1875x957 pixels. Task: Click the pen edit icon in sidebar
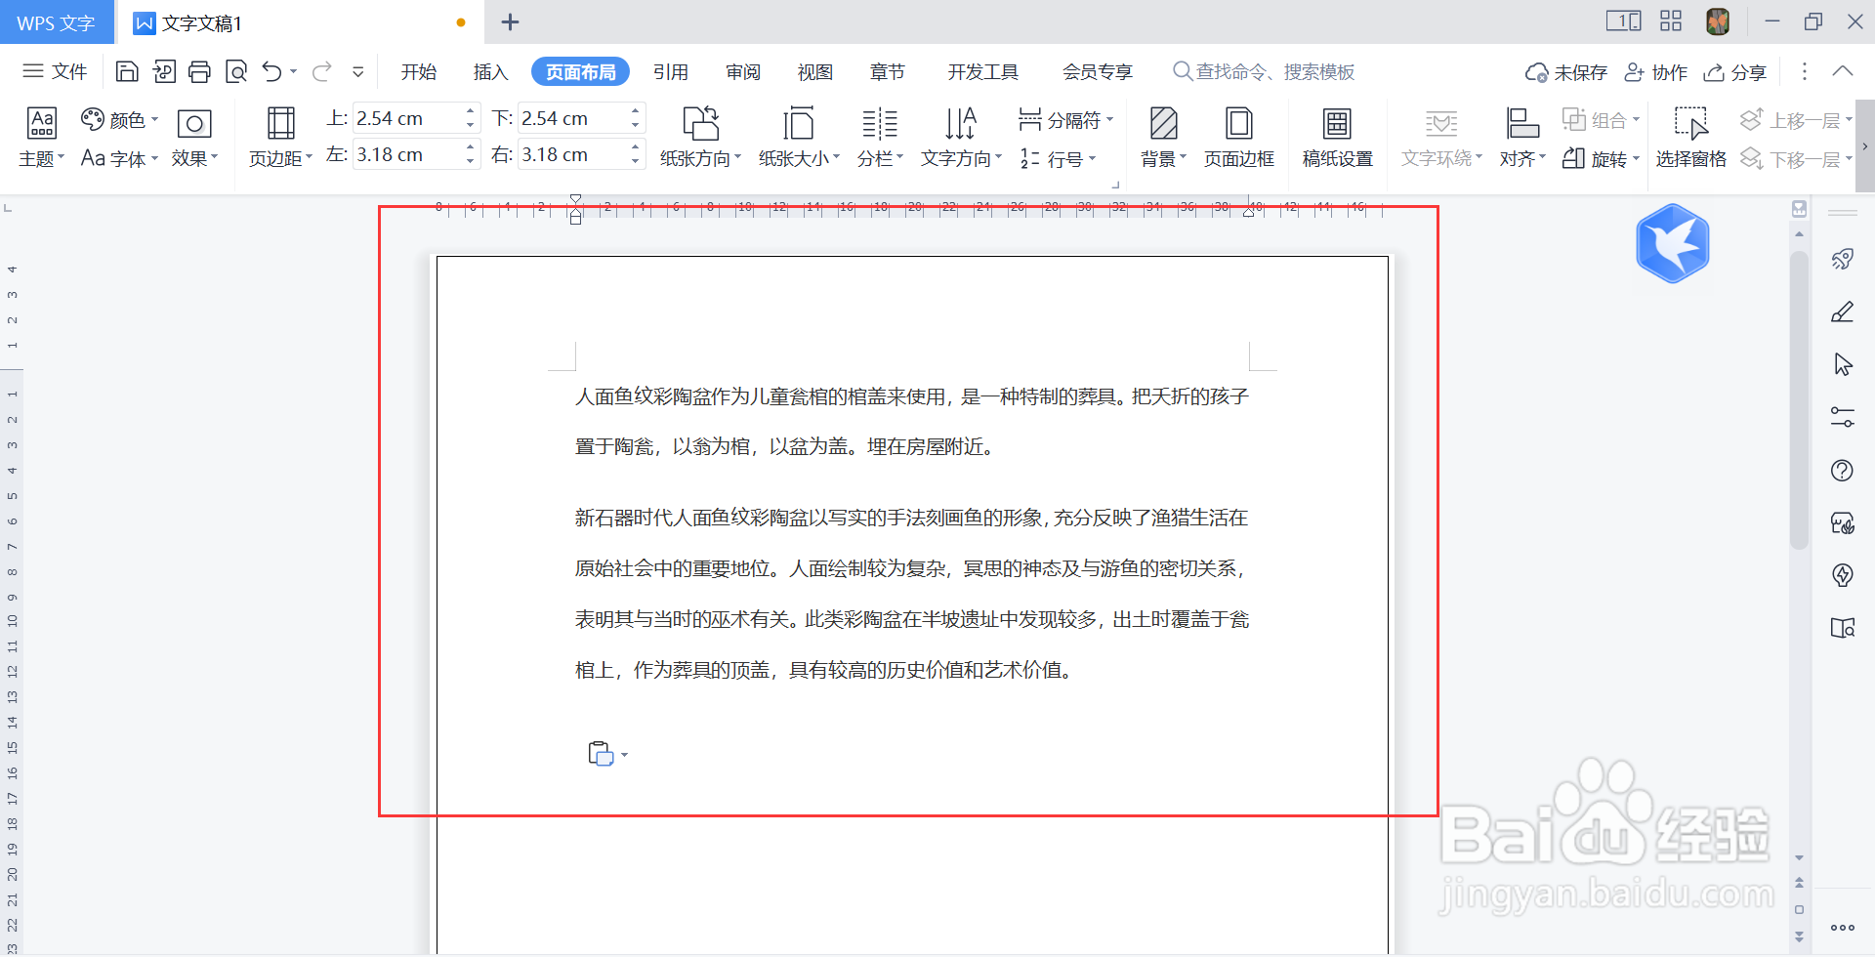tap(1843, 312)
